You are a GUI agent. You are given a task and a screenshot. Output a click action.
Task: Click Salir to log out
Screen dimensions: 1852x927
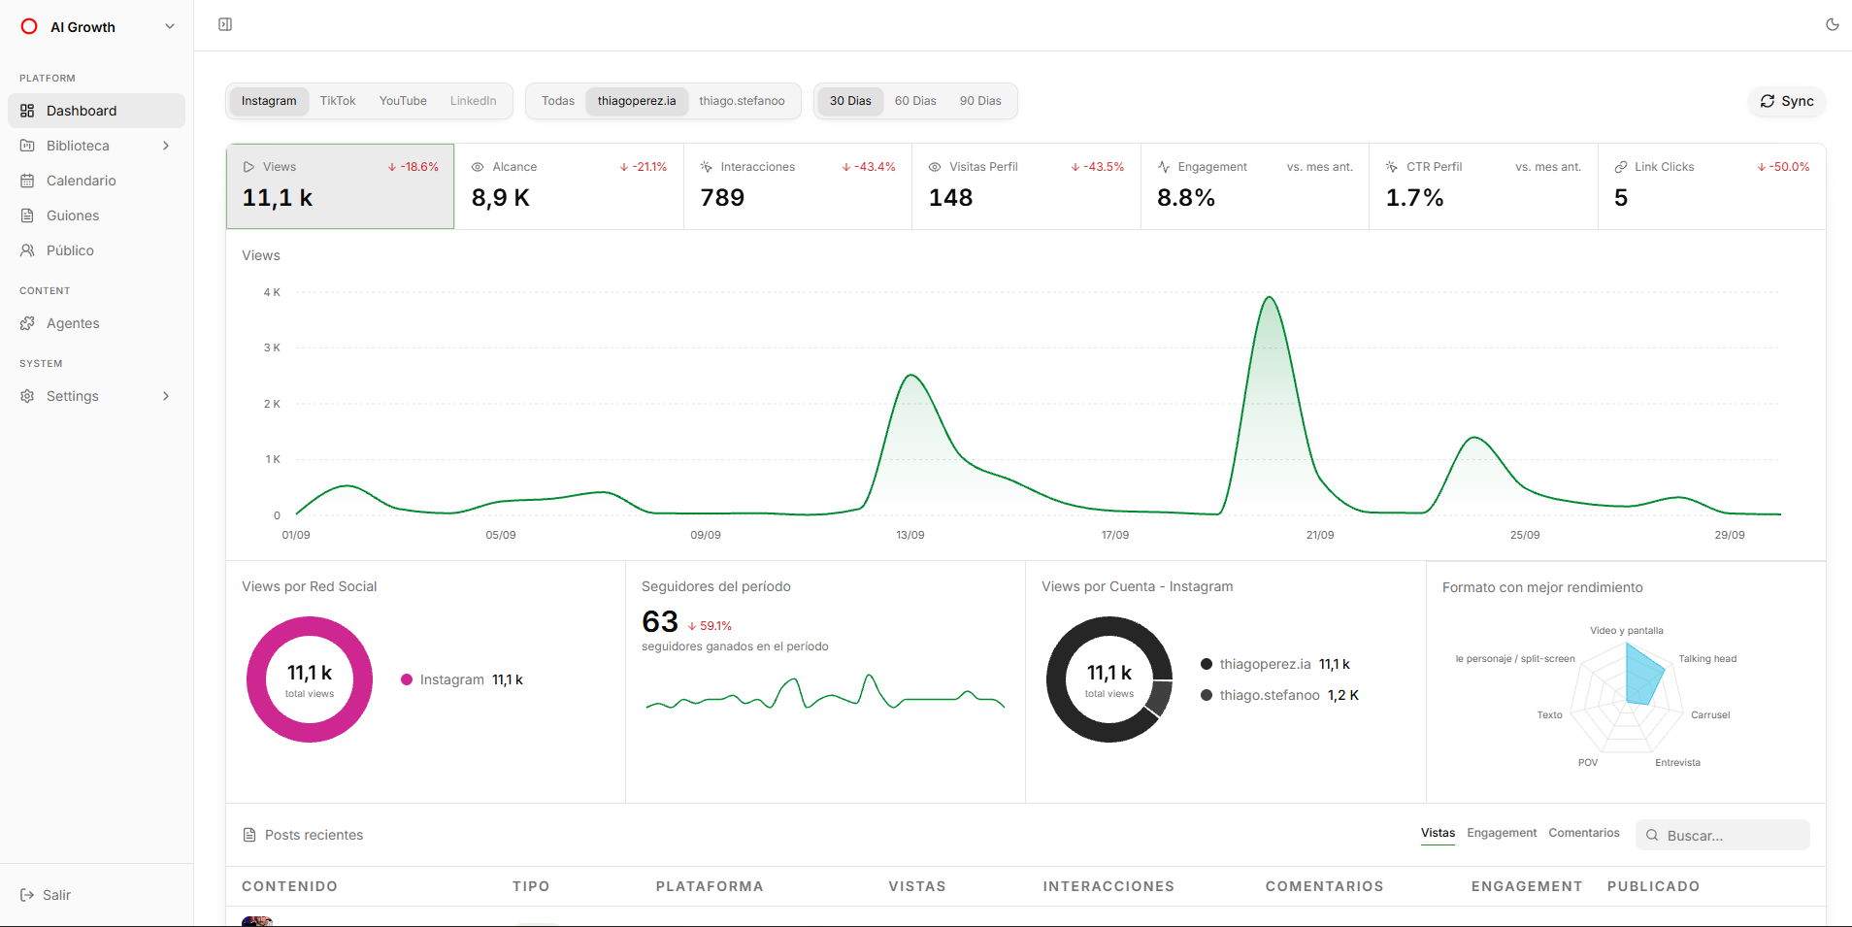[x=96, y=895]
